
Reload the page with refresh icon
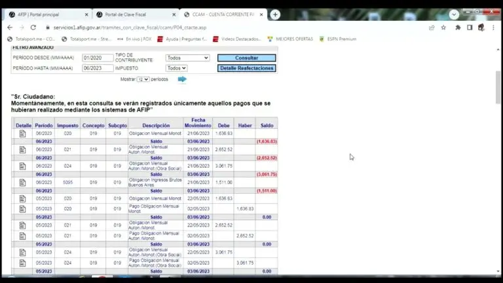coord(33,28)
